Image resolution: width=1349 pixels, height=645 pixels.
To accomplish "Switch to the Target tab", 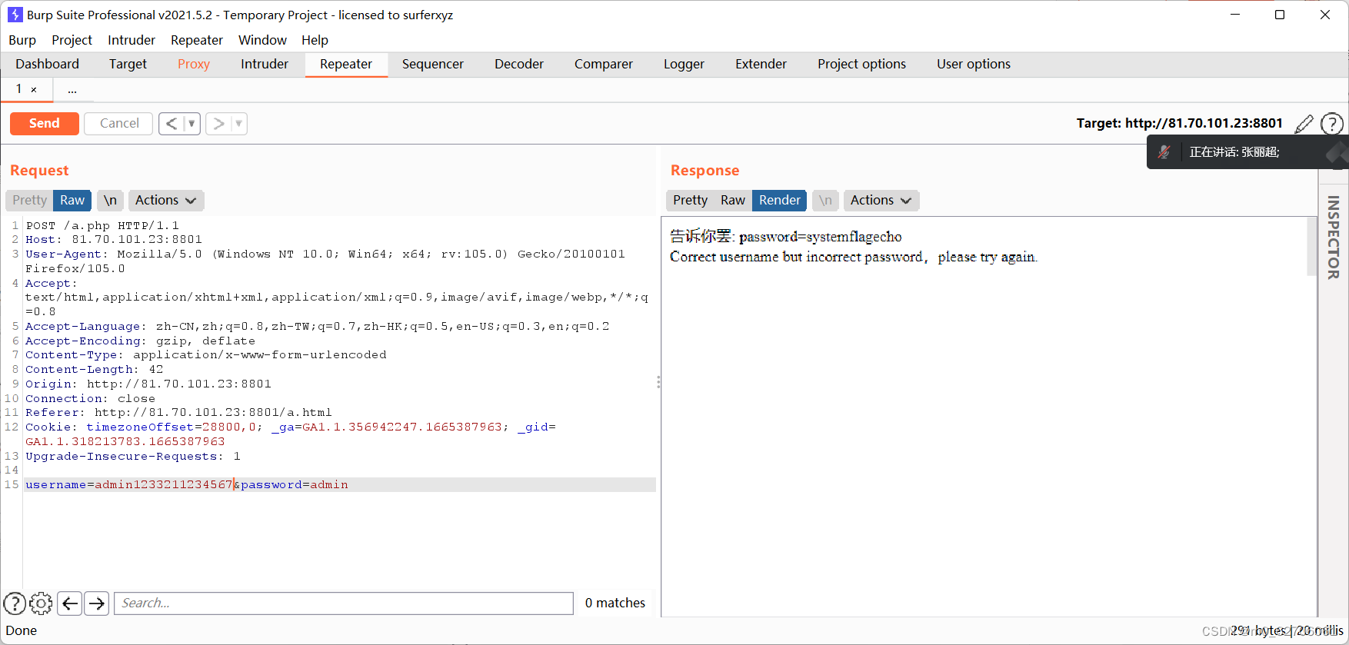I will 128,65.
